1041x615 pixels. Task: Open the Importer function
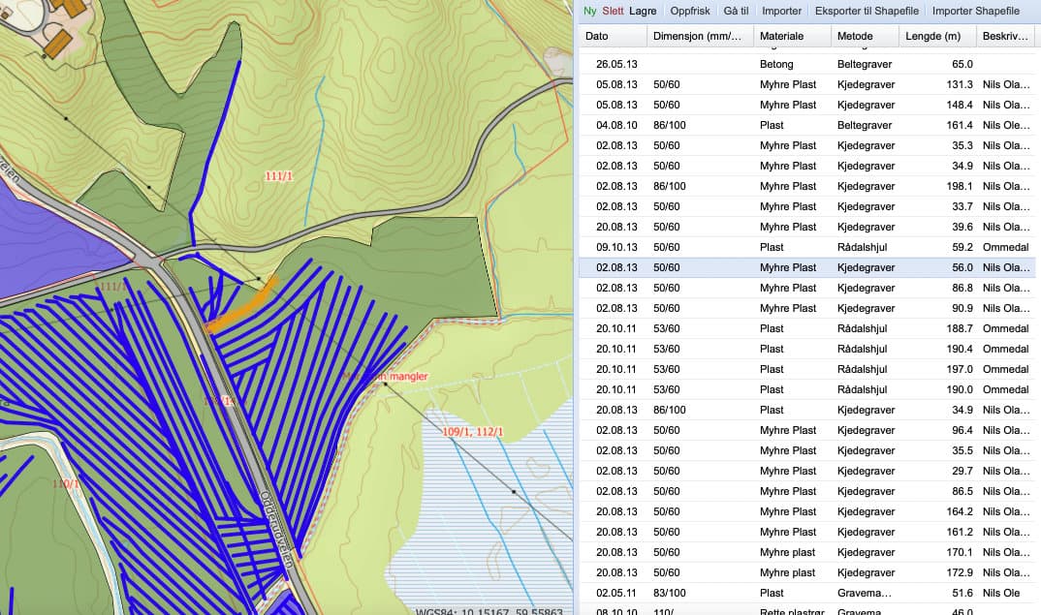pos(781,11)
